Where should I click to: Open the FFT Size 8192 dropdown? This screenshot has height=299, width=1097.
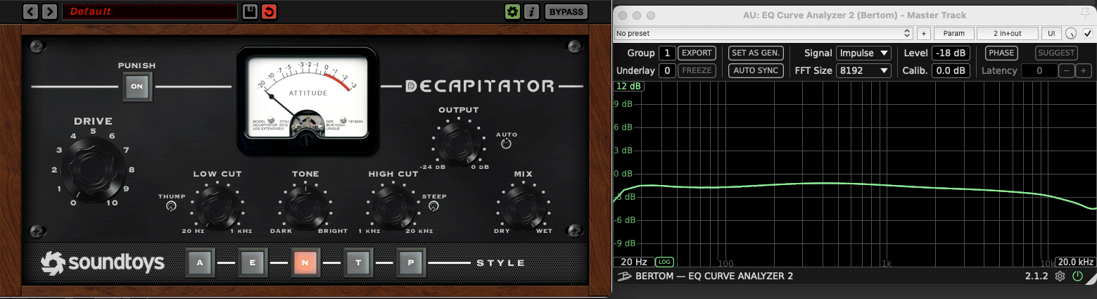pyautogui.click(x=863, y=70)
